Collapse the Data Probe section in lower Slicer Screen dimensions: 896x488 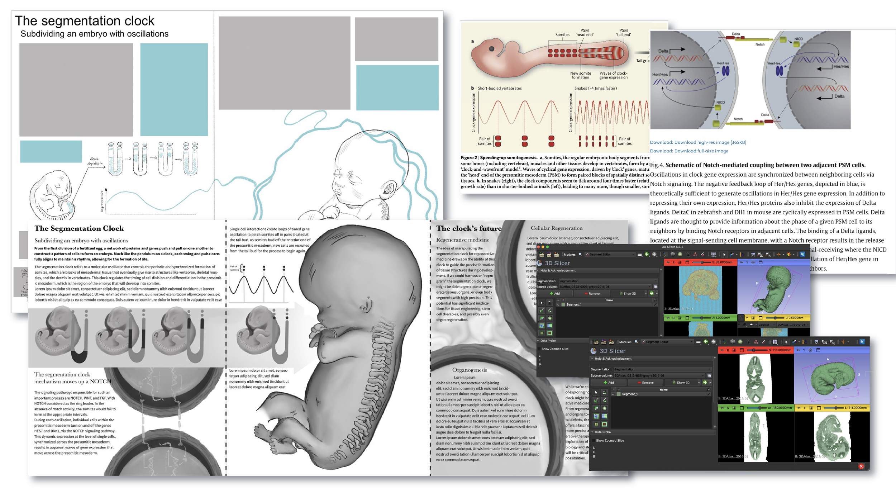[x=592, y=432]
